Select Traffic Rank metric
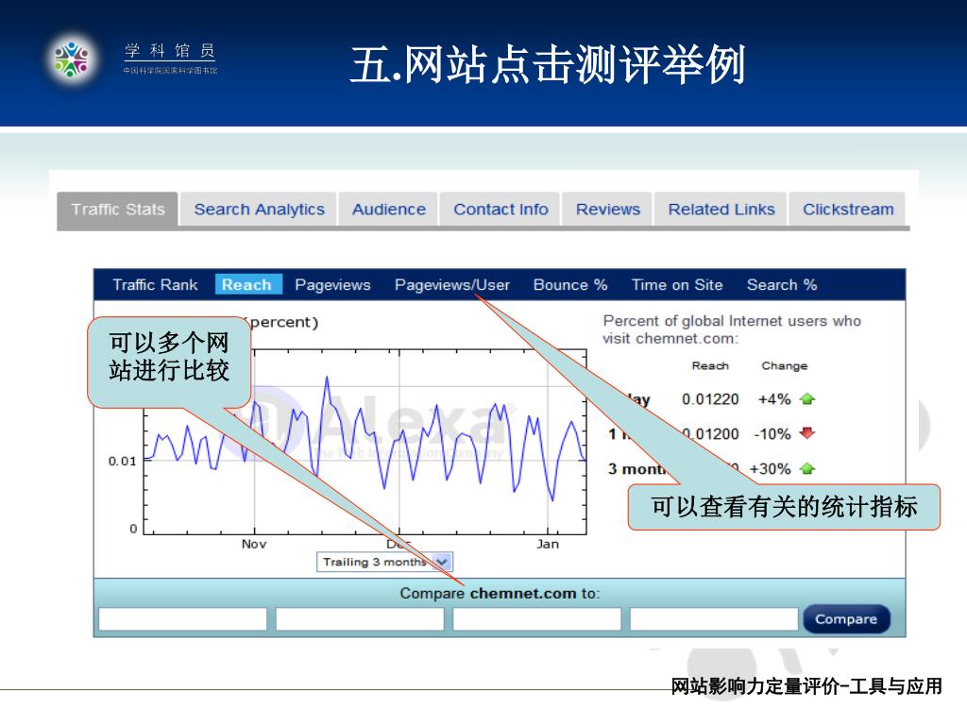 click(155, 285)
